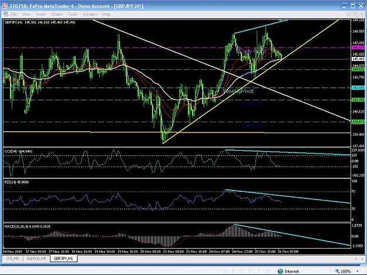
Task: Switch to the DJI,M5 chart tab
Action: (13, 259)
